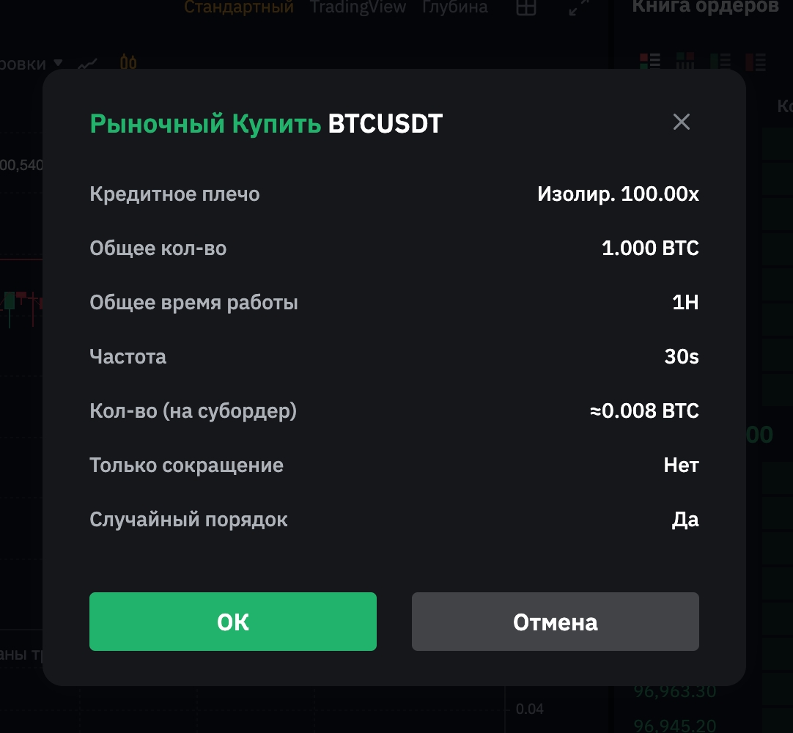Click the 96,963.30 price in order book
Screen dimensions: 793x733
point(675,691)
